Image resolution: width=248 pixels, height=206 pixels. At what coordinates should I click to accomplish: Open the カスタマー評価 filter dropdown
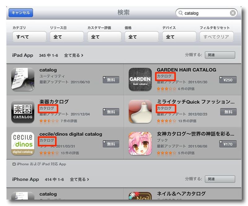tap(104, 37)
